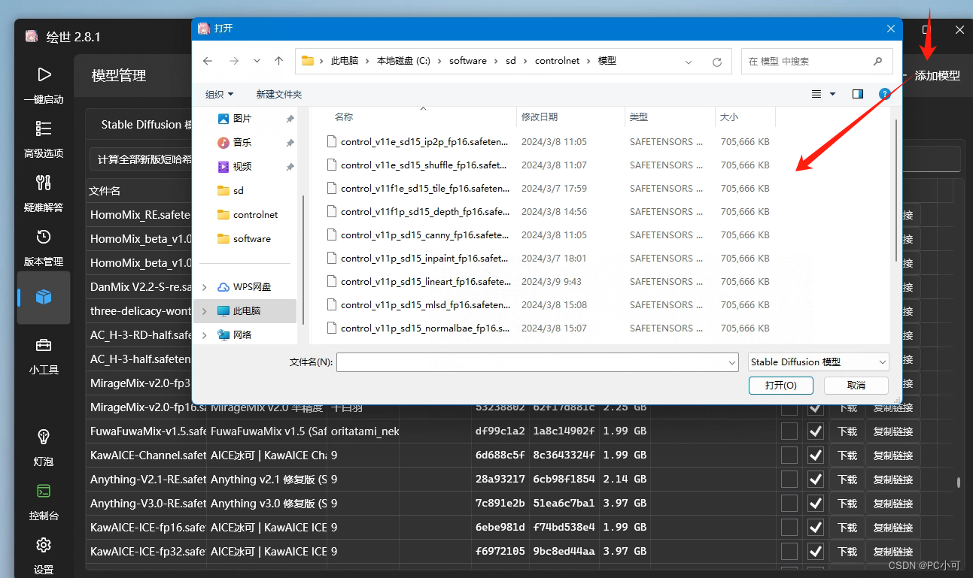
Task: Click software in address breadcrumb
Action: tap(468, 61)
